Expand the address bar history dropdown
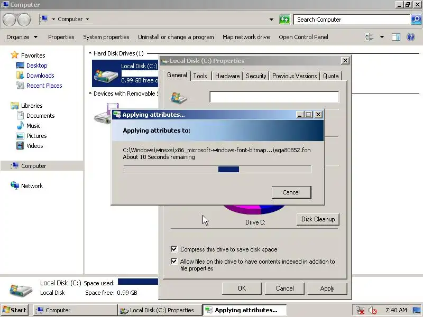Screen dimensions: 423x317 tap(271, 20)
